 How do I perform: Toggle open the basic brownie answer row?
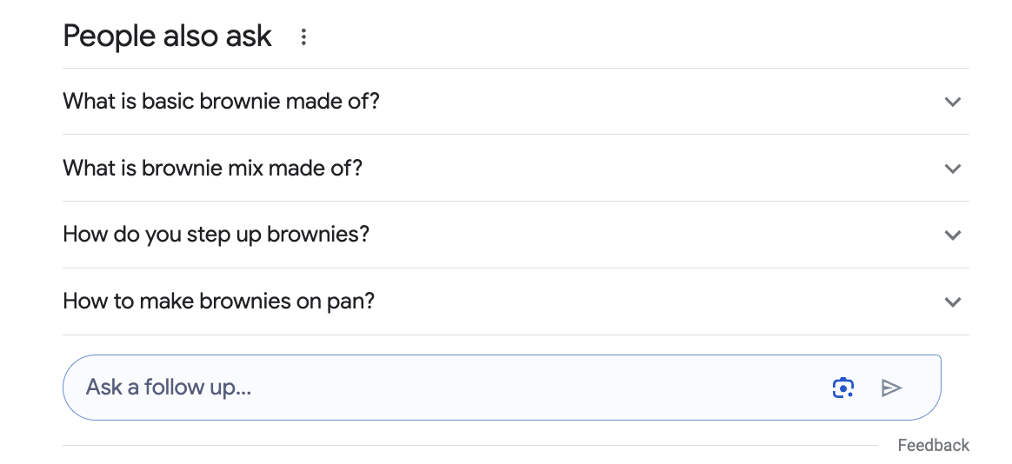[x=516, y=102]
